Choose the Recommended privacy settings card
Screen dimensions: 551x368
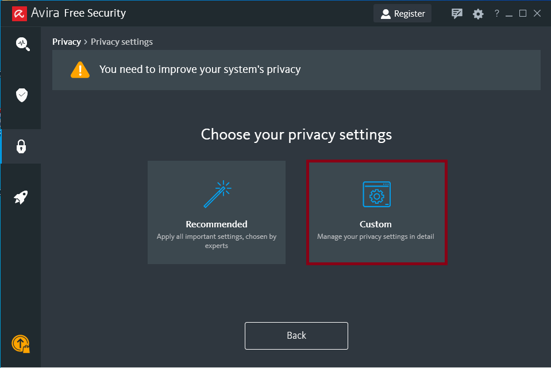tap(217, 212)
